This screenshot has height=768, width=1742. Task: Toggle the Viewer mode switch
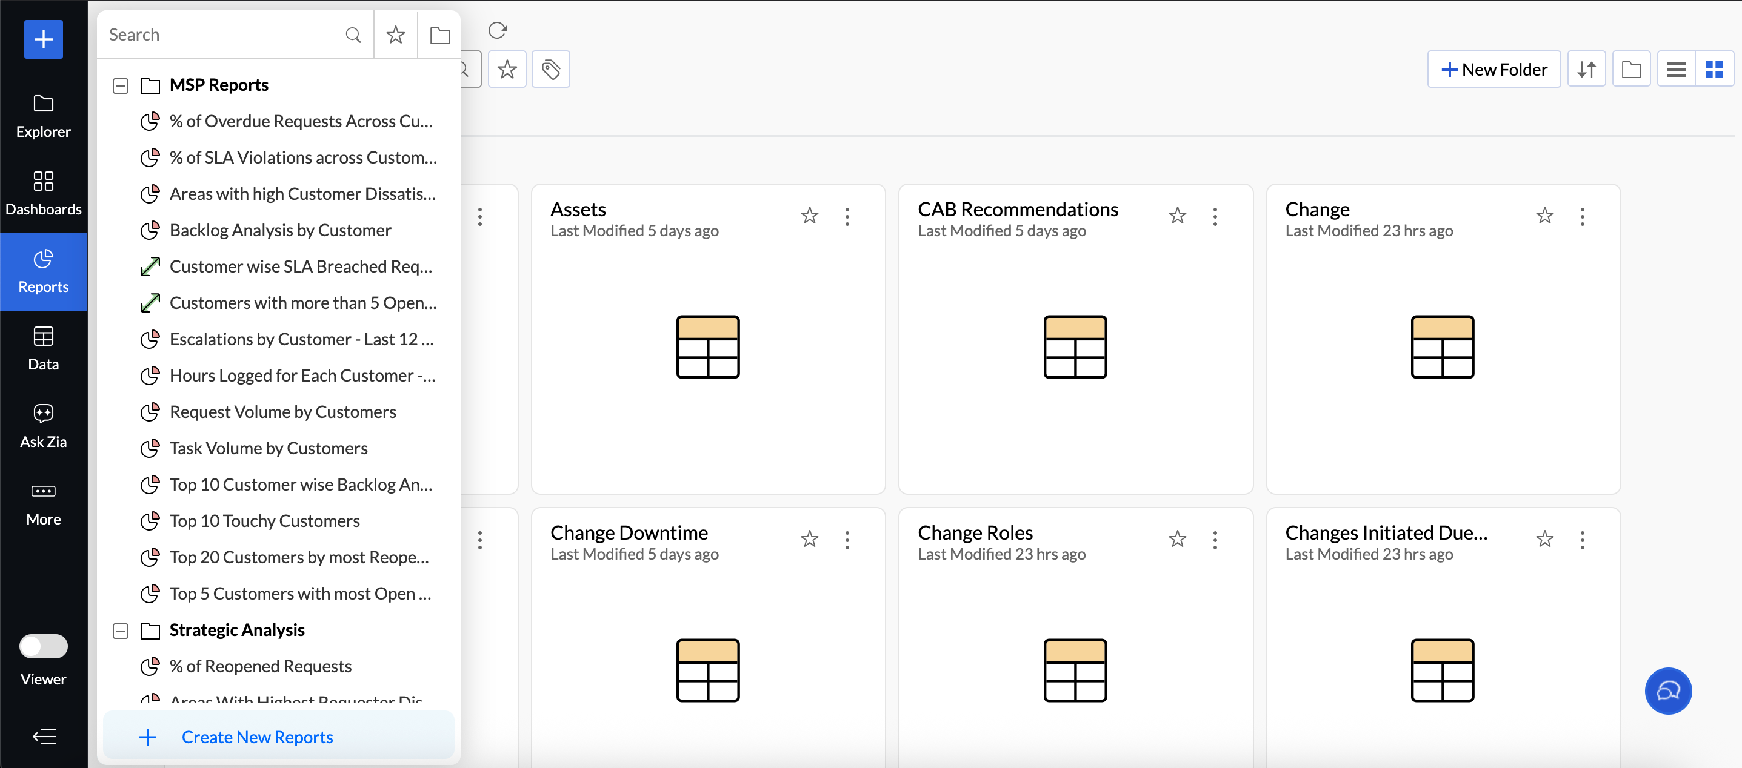tap(43, 646)
